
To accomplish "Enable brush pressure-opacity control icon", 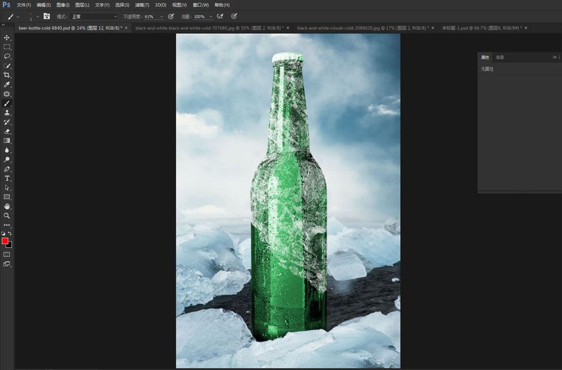I will pyautogui.click(x=171, y=17).
